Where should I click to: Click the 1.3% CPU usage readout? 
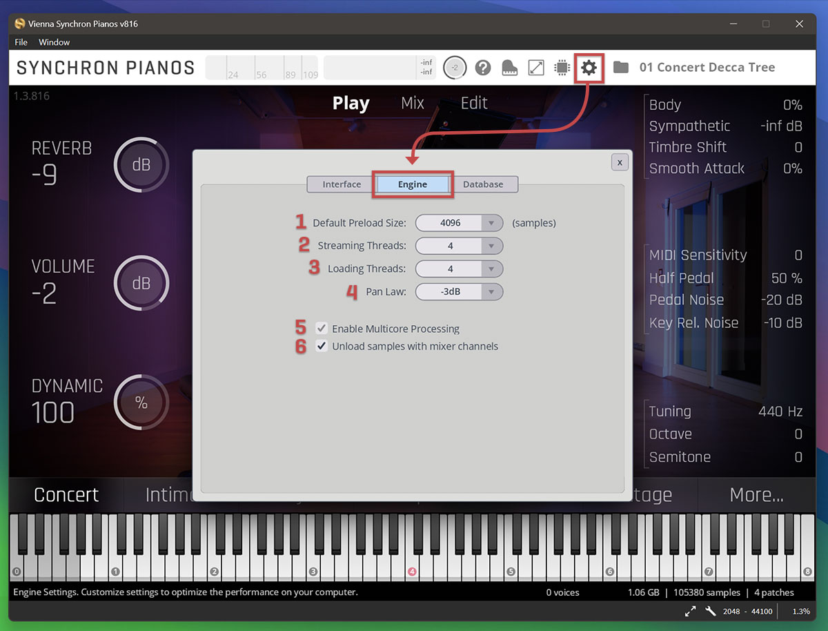point(801,612)
